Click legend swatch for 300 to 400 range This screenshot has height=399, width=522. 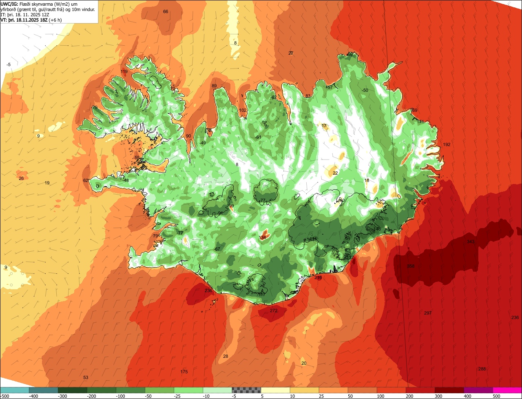(x=449, y=390)
